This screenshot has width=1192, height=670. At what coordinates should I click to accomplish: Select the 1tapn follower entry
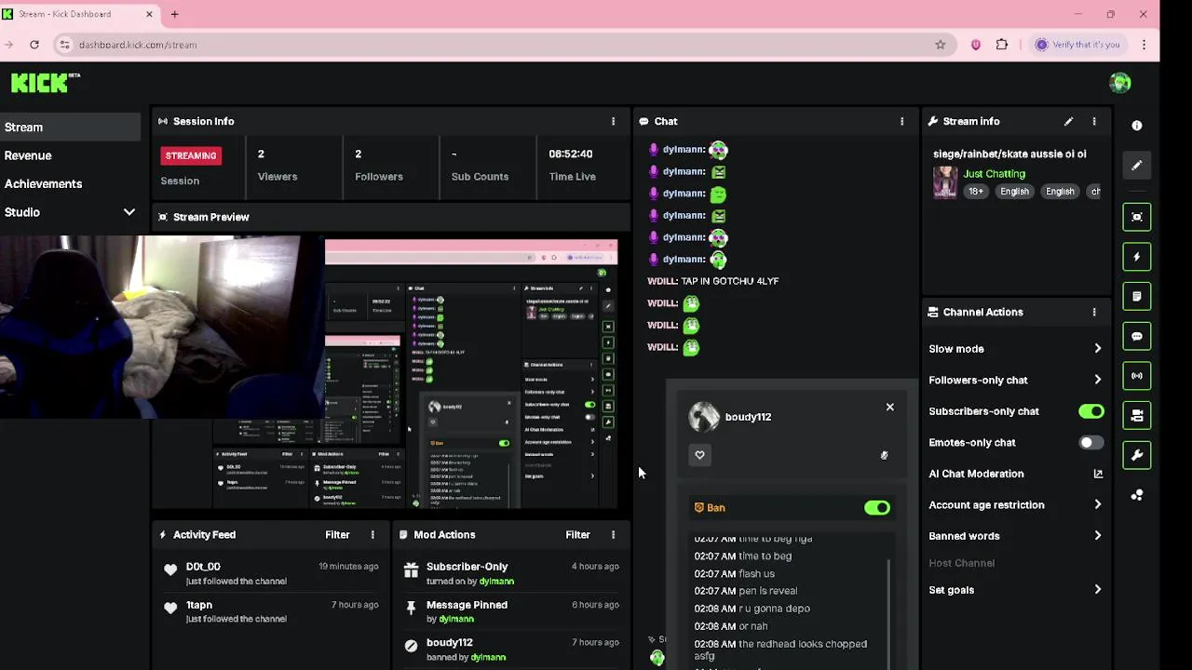[x=272, y=611]
